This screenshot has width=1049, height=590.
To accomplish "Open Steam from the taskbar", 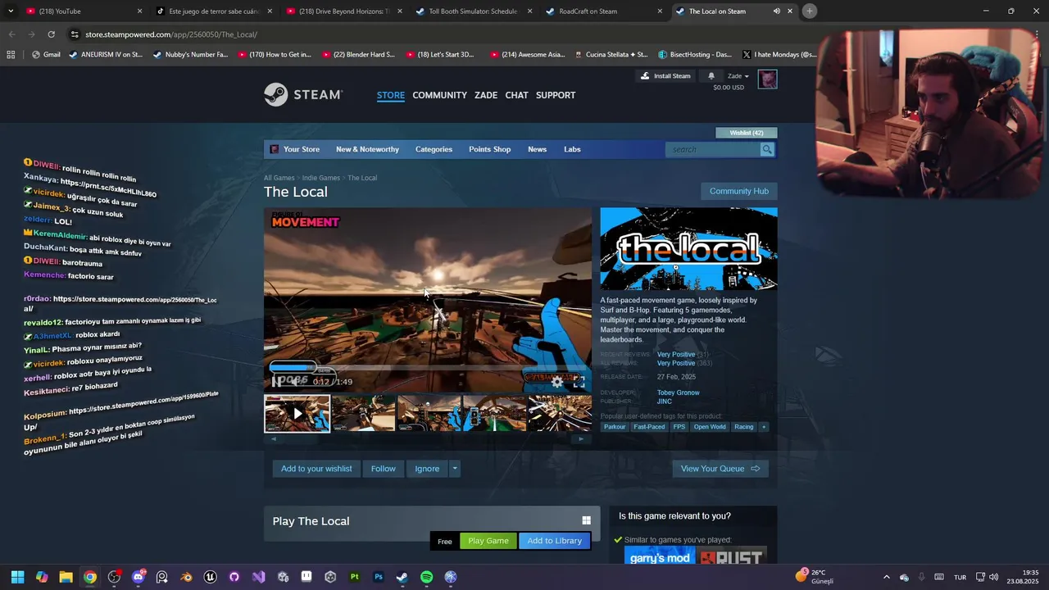I will point(402,577).
